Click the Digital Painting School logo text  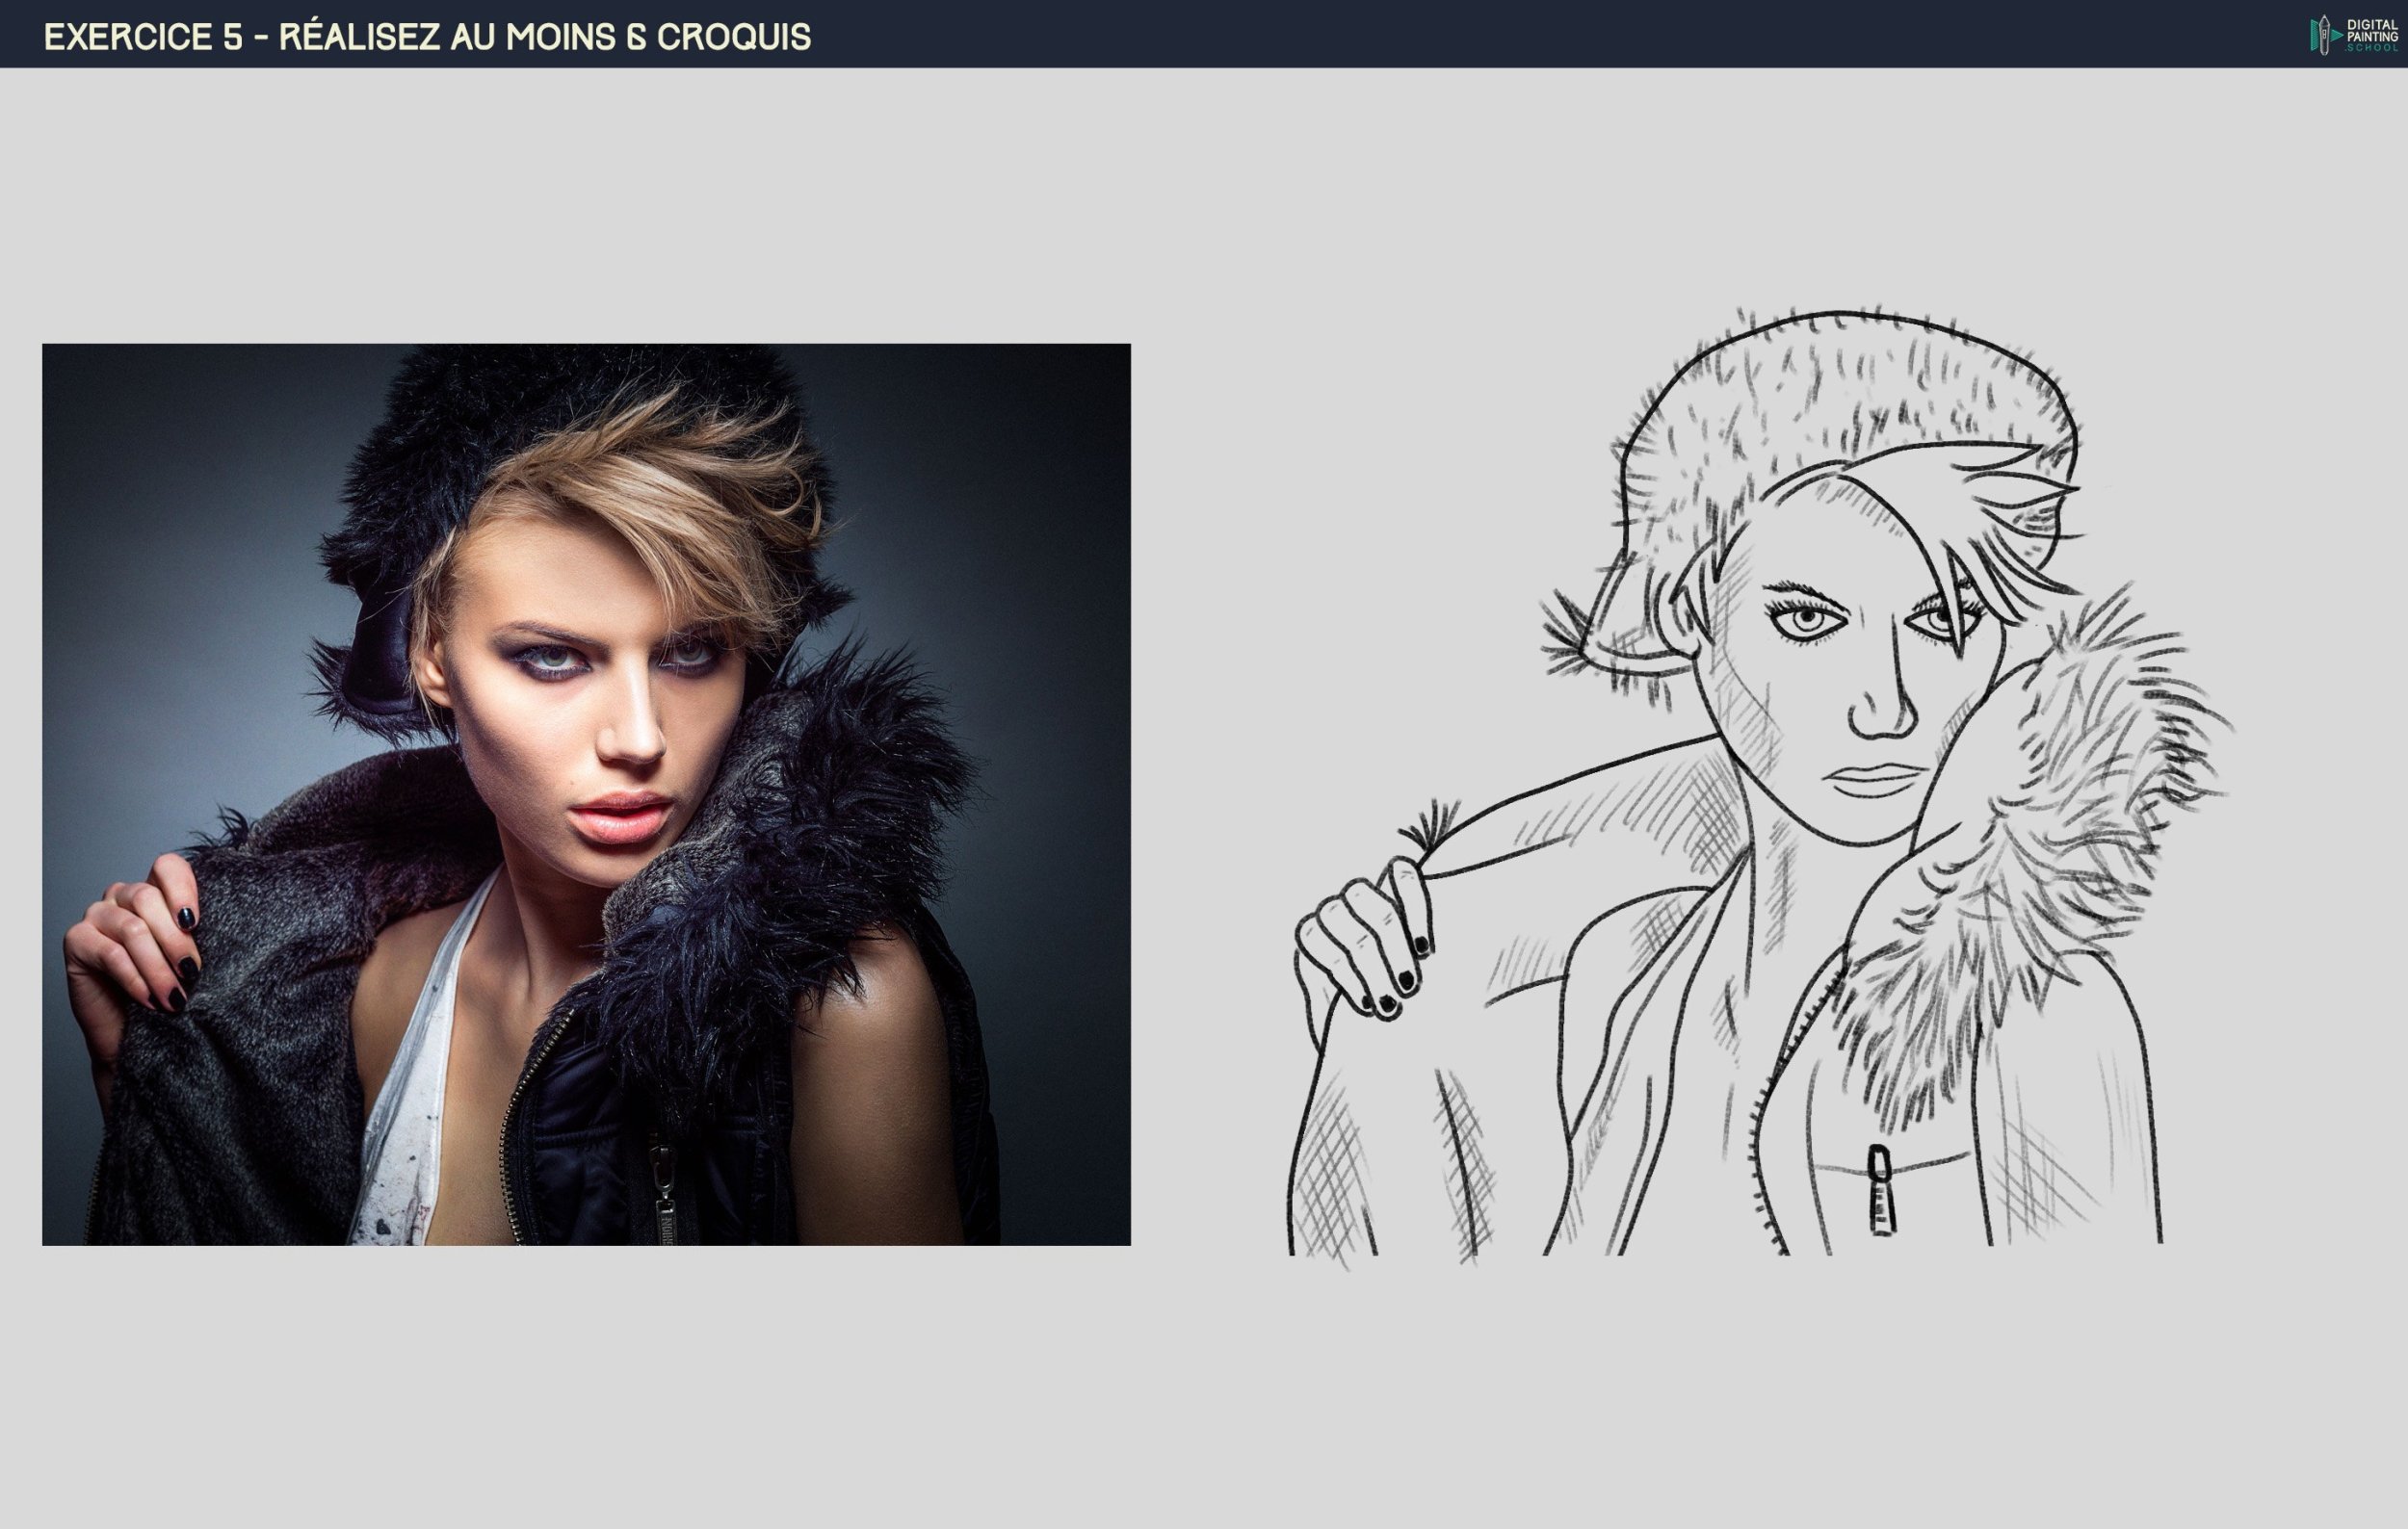[x=2371, y=36]
